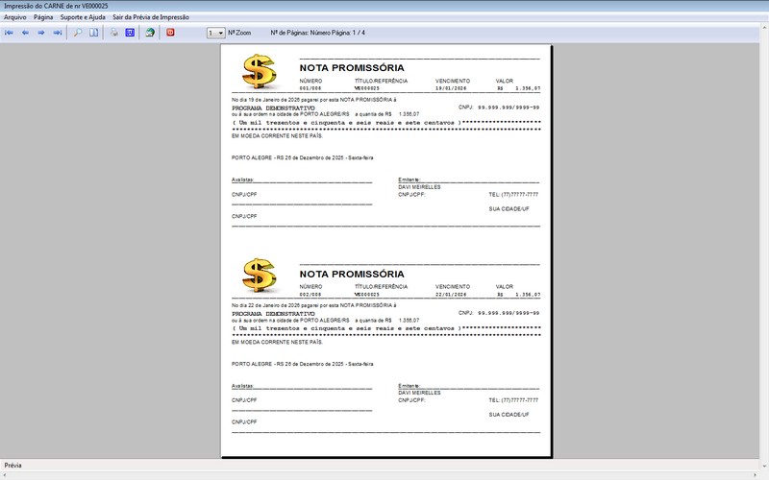Click the number 002/008 in second note

coord(310,295)
